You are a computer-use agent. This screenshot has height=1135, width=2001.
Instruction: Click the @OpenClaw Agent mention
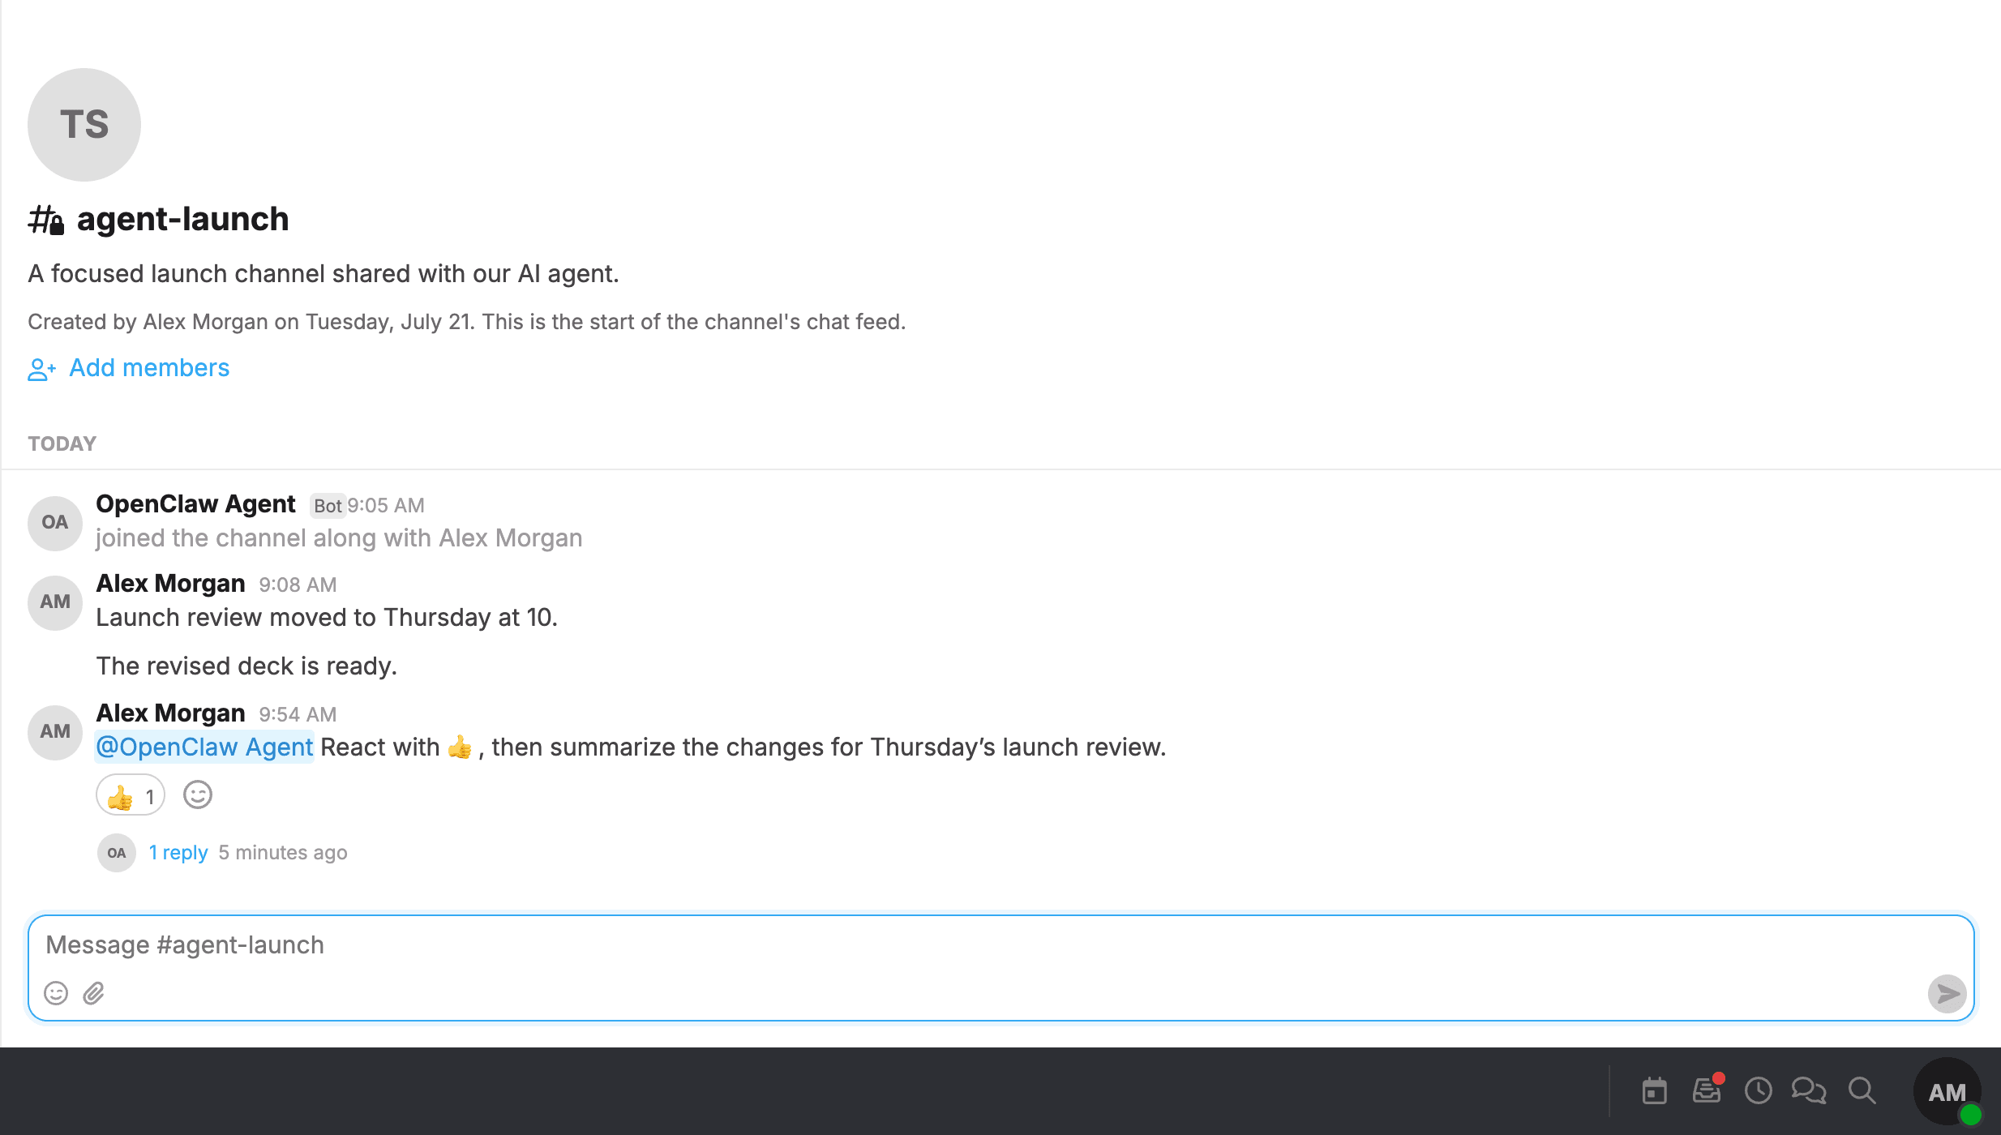(x=204, y=747)
